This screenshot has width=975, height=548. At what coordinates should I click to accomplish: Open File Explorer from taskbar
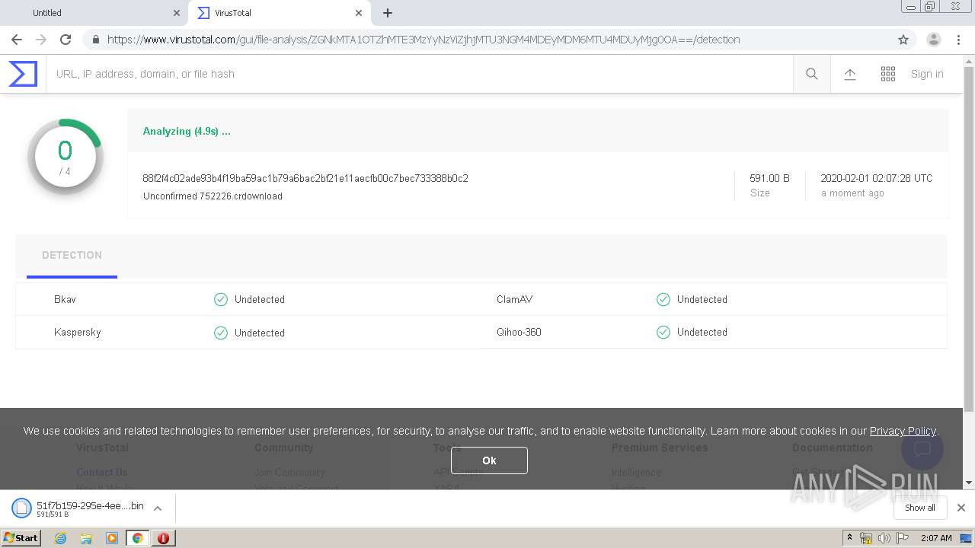pos(86,538)
